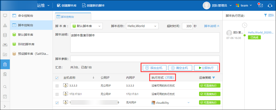Click 可直接执行 badge in the cloudbility row

(210, 103)
